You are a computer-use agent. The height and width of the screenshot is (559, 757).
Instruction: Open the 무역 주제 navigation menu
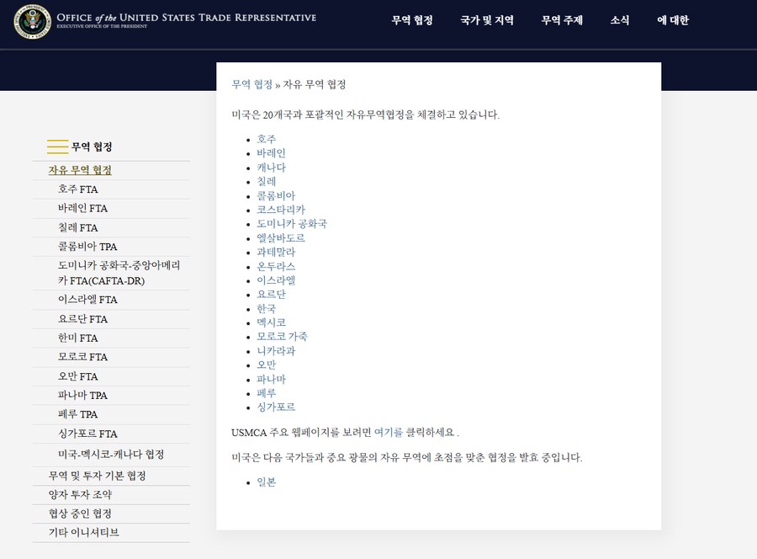562,20
